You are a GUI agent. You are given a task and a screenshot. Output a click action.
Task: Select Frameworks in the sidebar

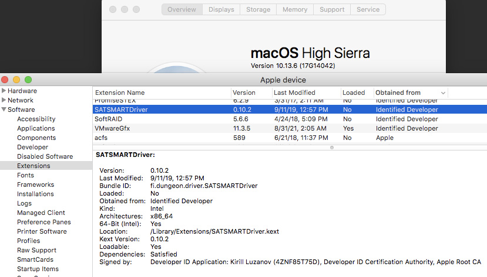tap(35, 184)
